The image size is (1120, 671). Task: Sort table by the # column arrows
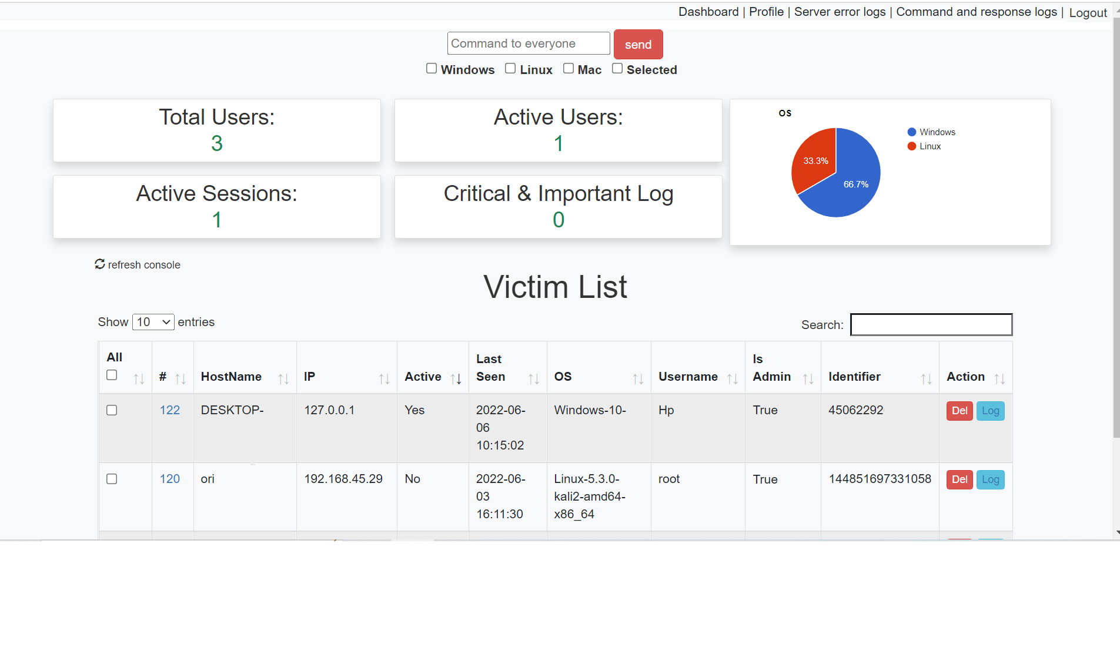180,379
